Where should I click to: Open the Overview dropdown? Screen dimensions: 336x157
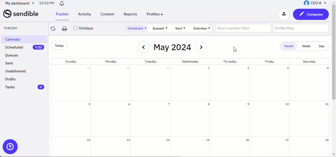201,28
